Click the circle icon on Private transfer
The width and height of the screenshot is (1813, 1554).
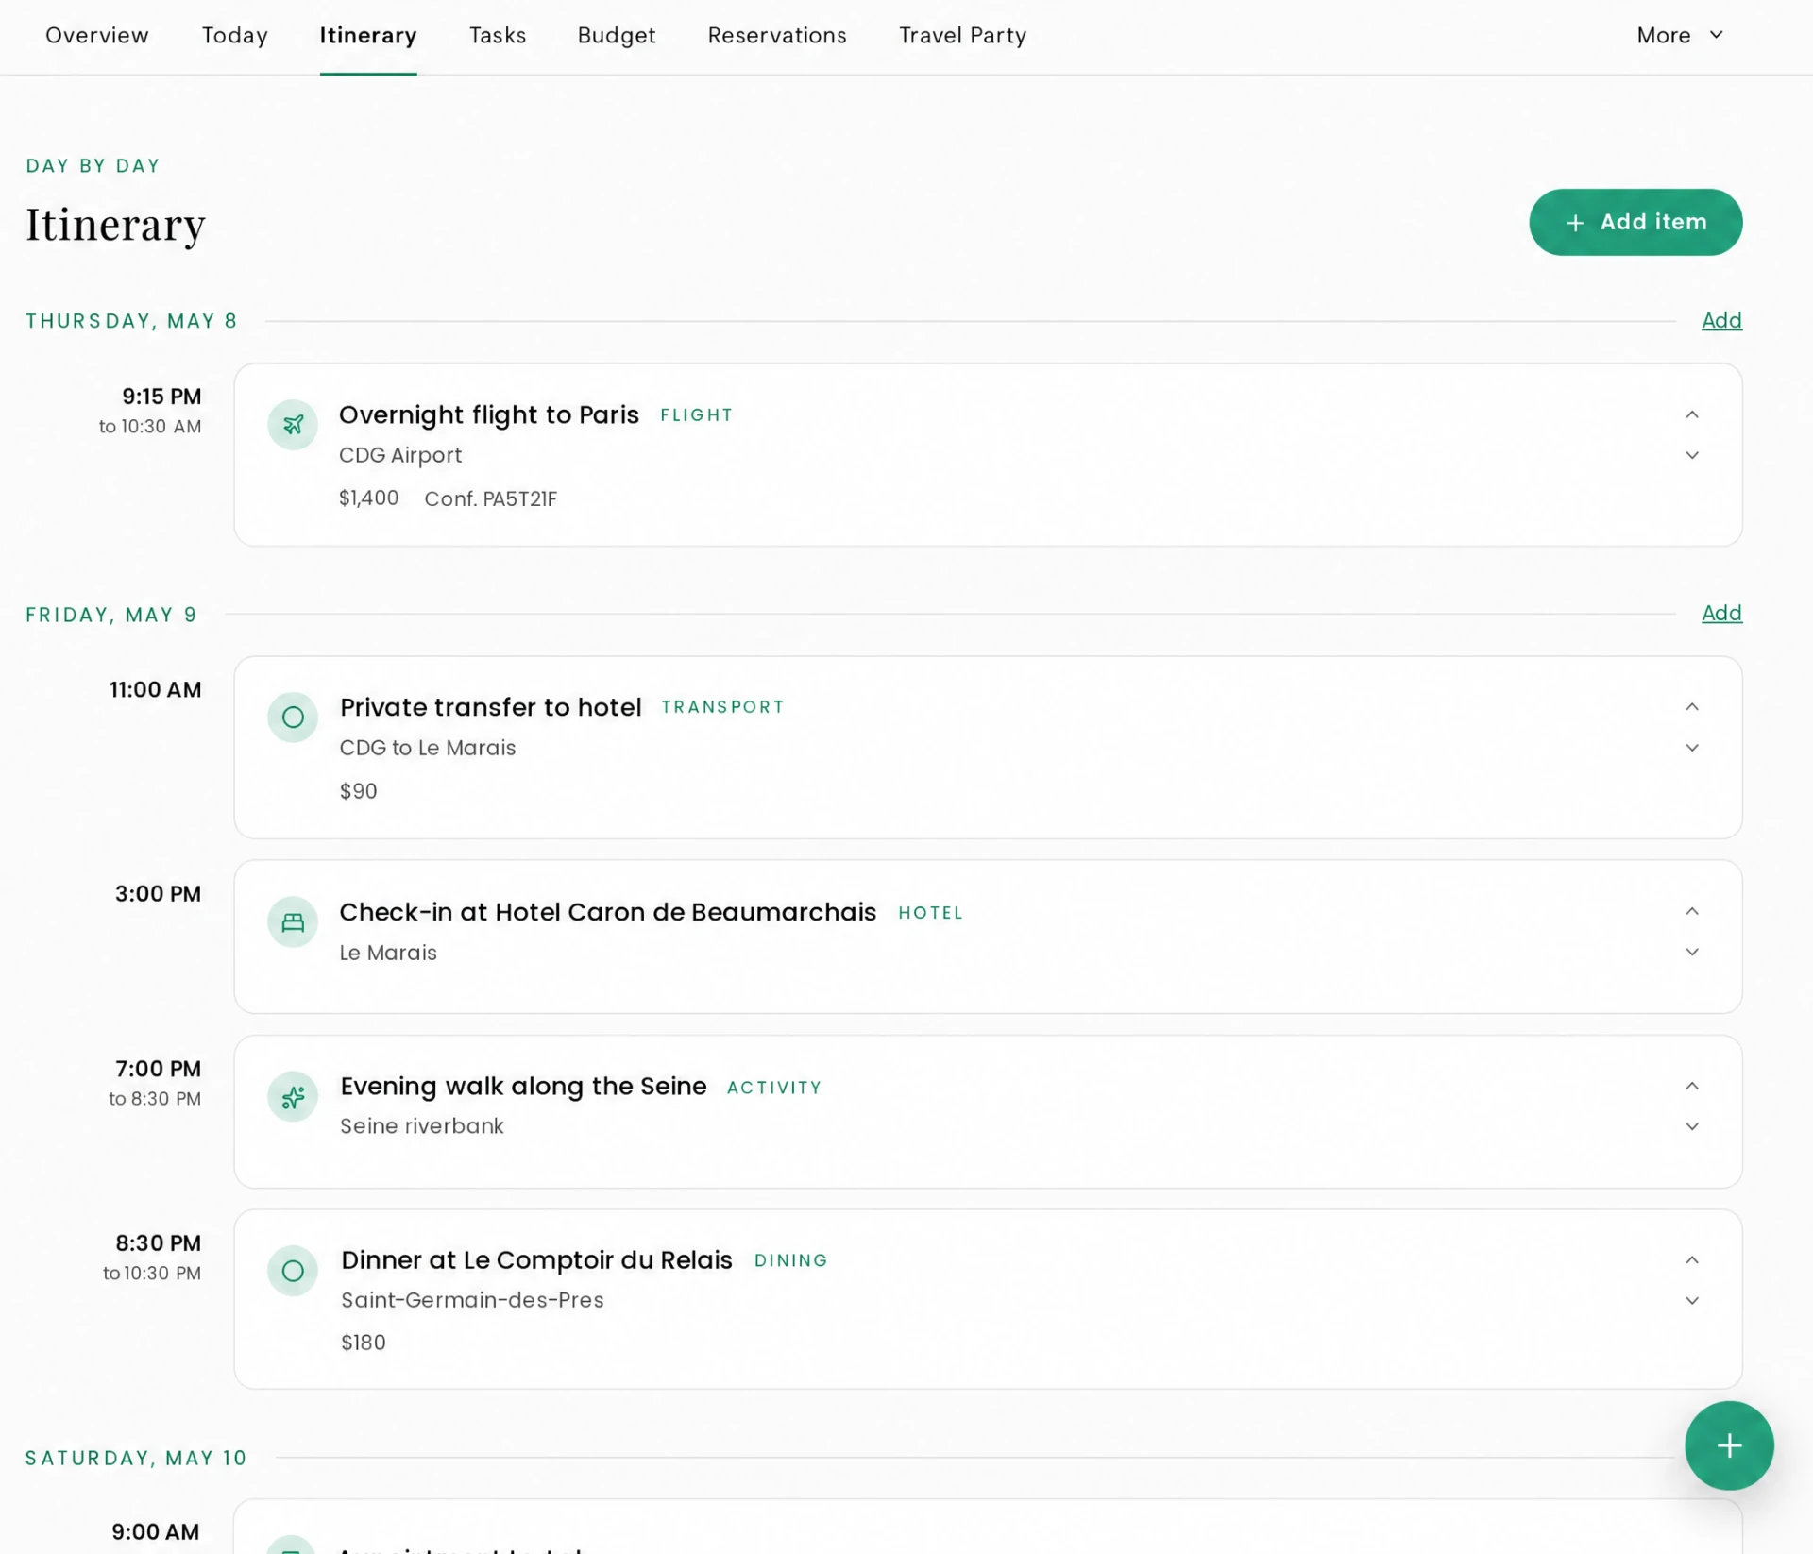coord(293,718)
